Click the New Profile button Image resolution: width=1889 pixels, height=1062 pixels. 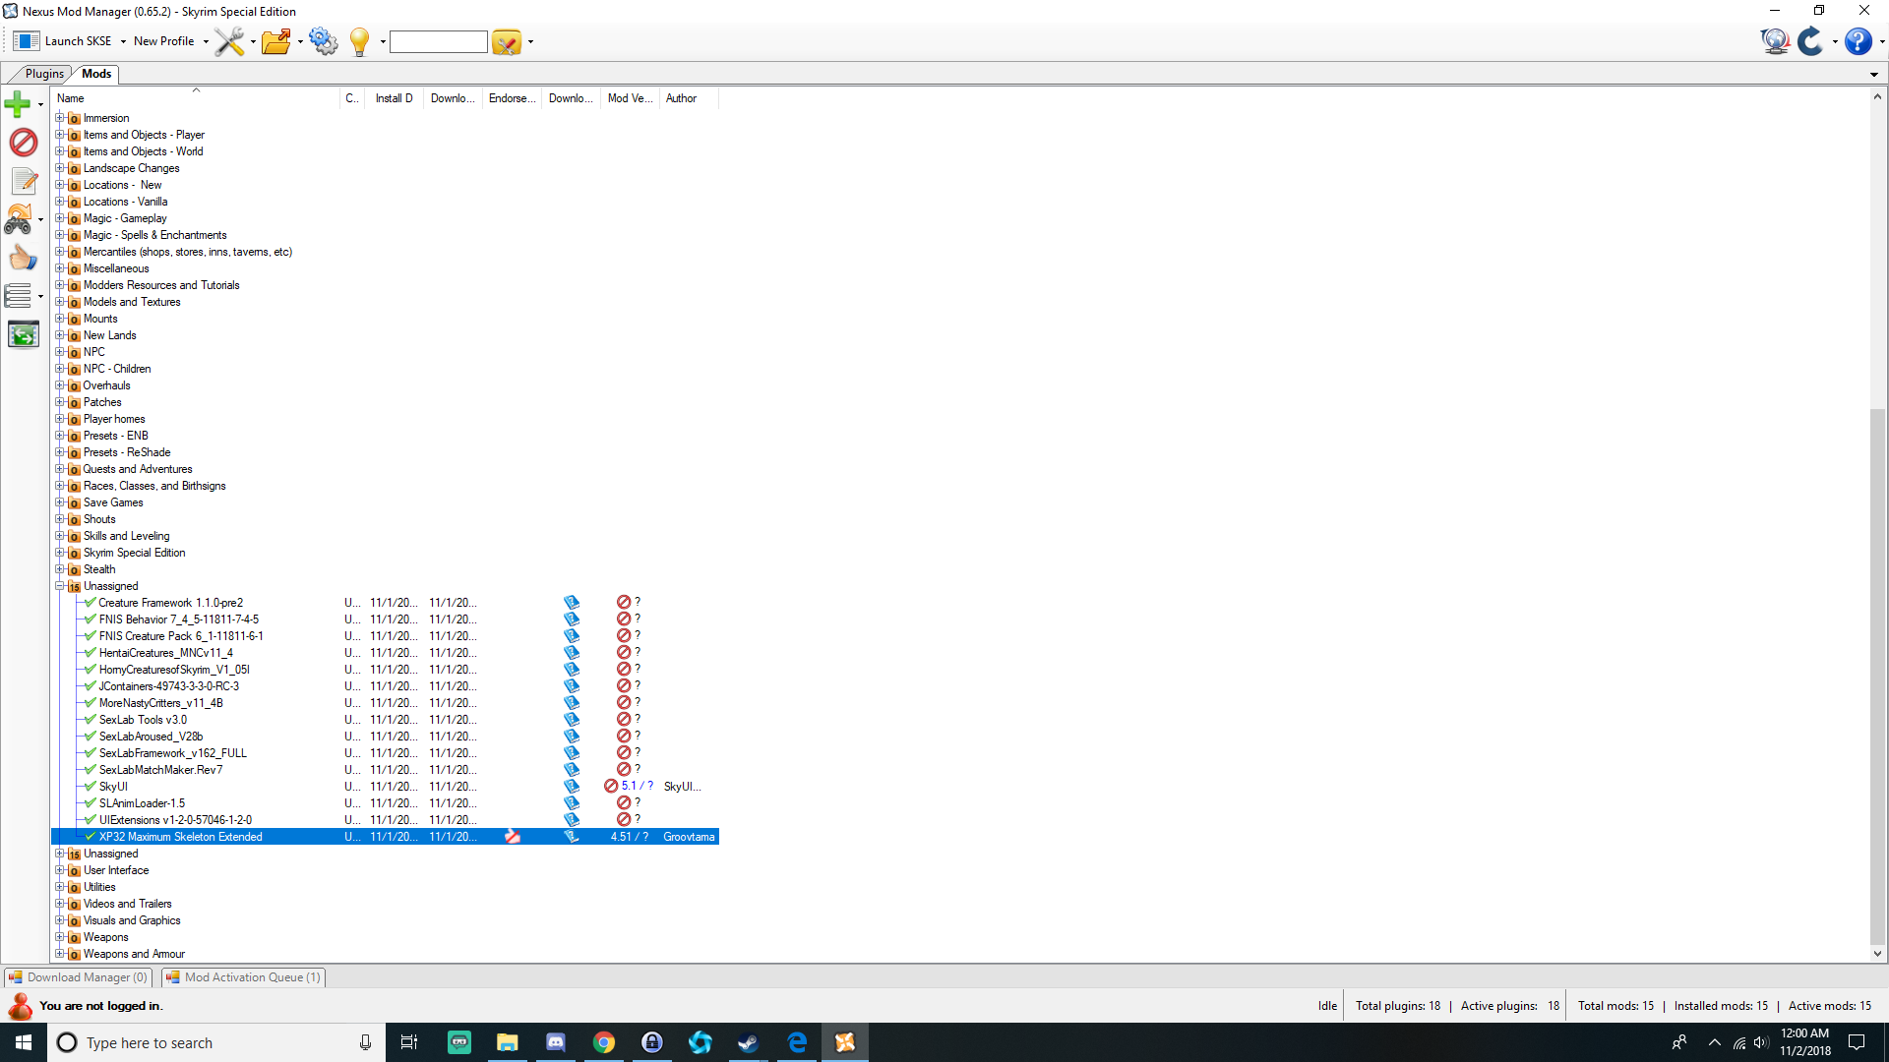(163, 41)
